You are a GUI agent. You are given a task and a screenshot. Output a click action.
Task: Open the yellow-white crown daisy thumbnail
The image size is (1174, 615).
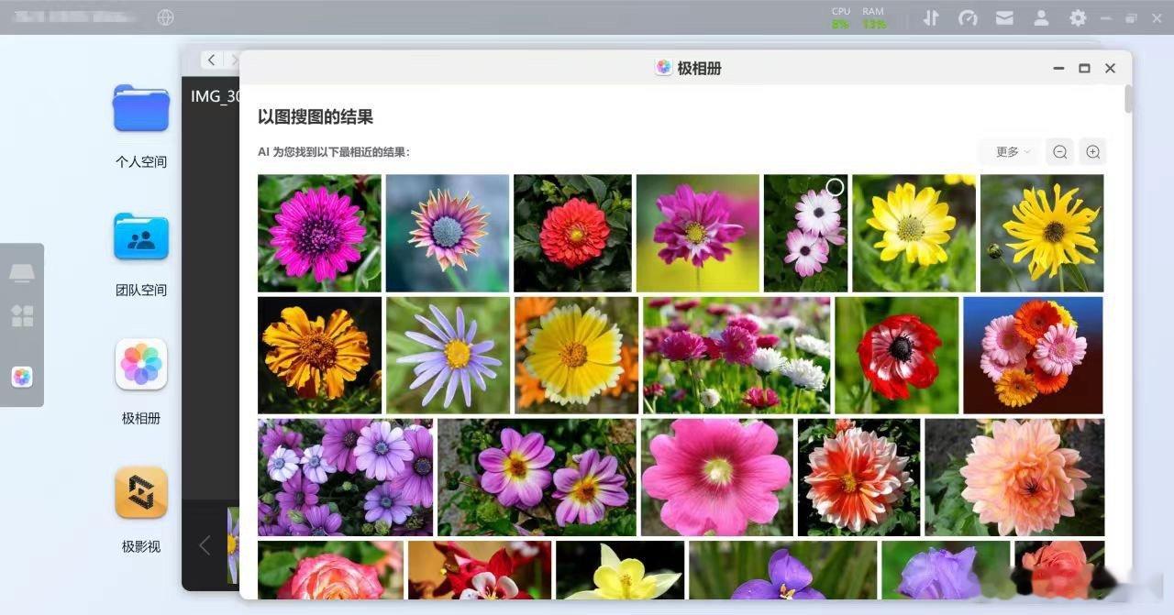point(577,355)
